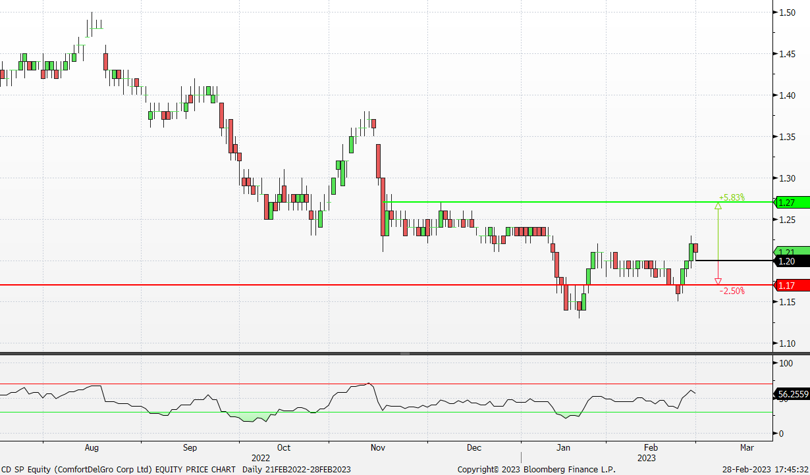Click the 2022 year label

(x=261, y=457)
